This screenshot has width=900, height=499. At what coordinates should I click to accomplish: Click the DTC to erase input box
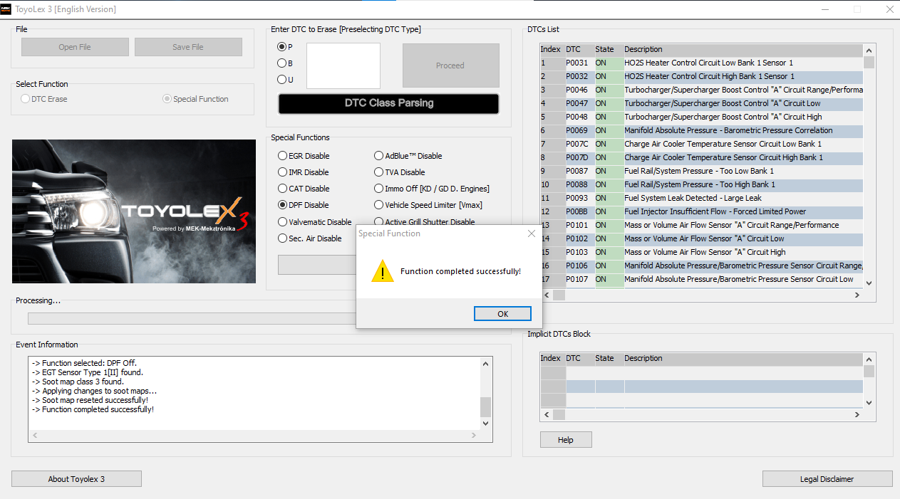click(x=343, y=65)
